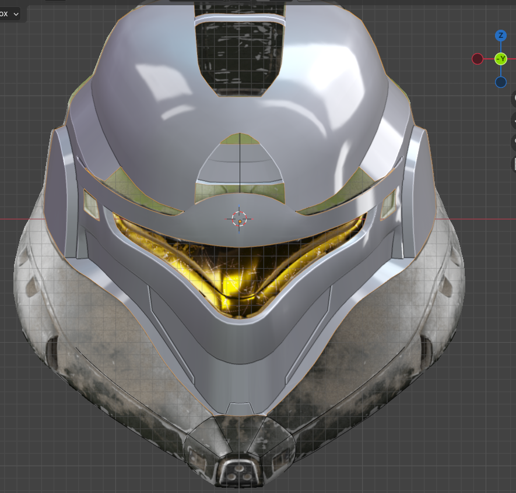Click the 3D cursor in viewport center
Image resolution: width=516 pixels, height=493 pixels.
(239, 219)
